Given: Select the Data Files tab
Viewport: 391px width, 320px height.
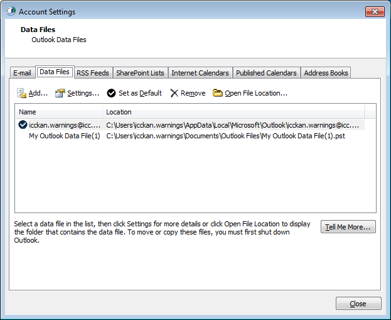Looking at the screenshot, I should click(x=55, y=72).
